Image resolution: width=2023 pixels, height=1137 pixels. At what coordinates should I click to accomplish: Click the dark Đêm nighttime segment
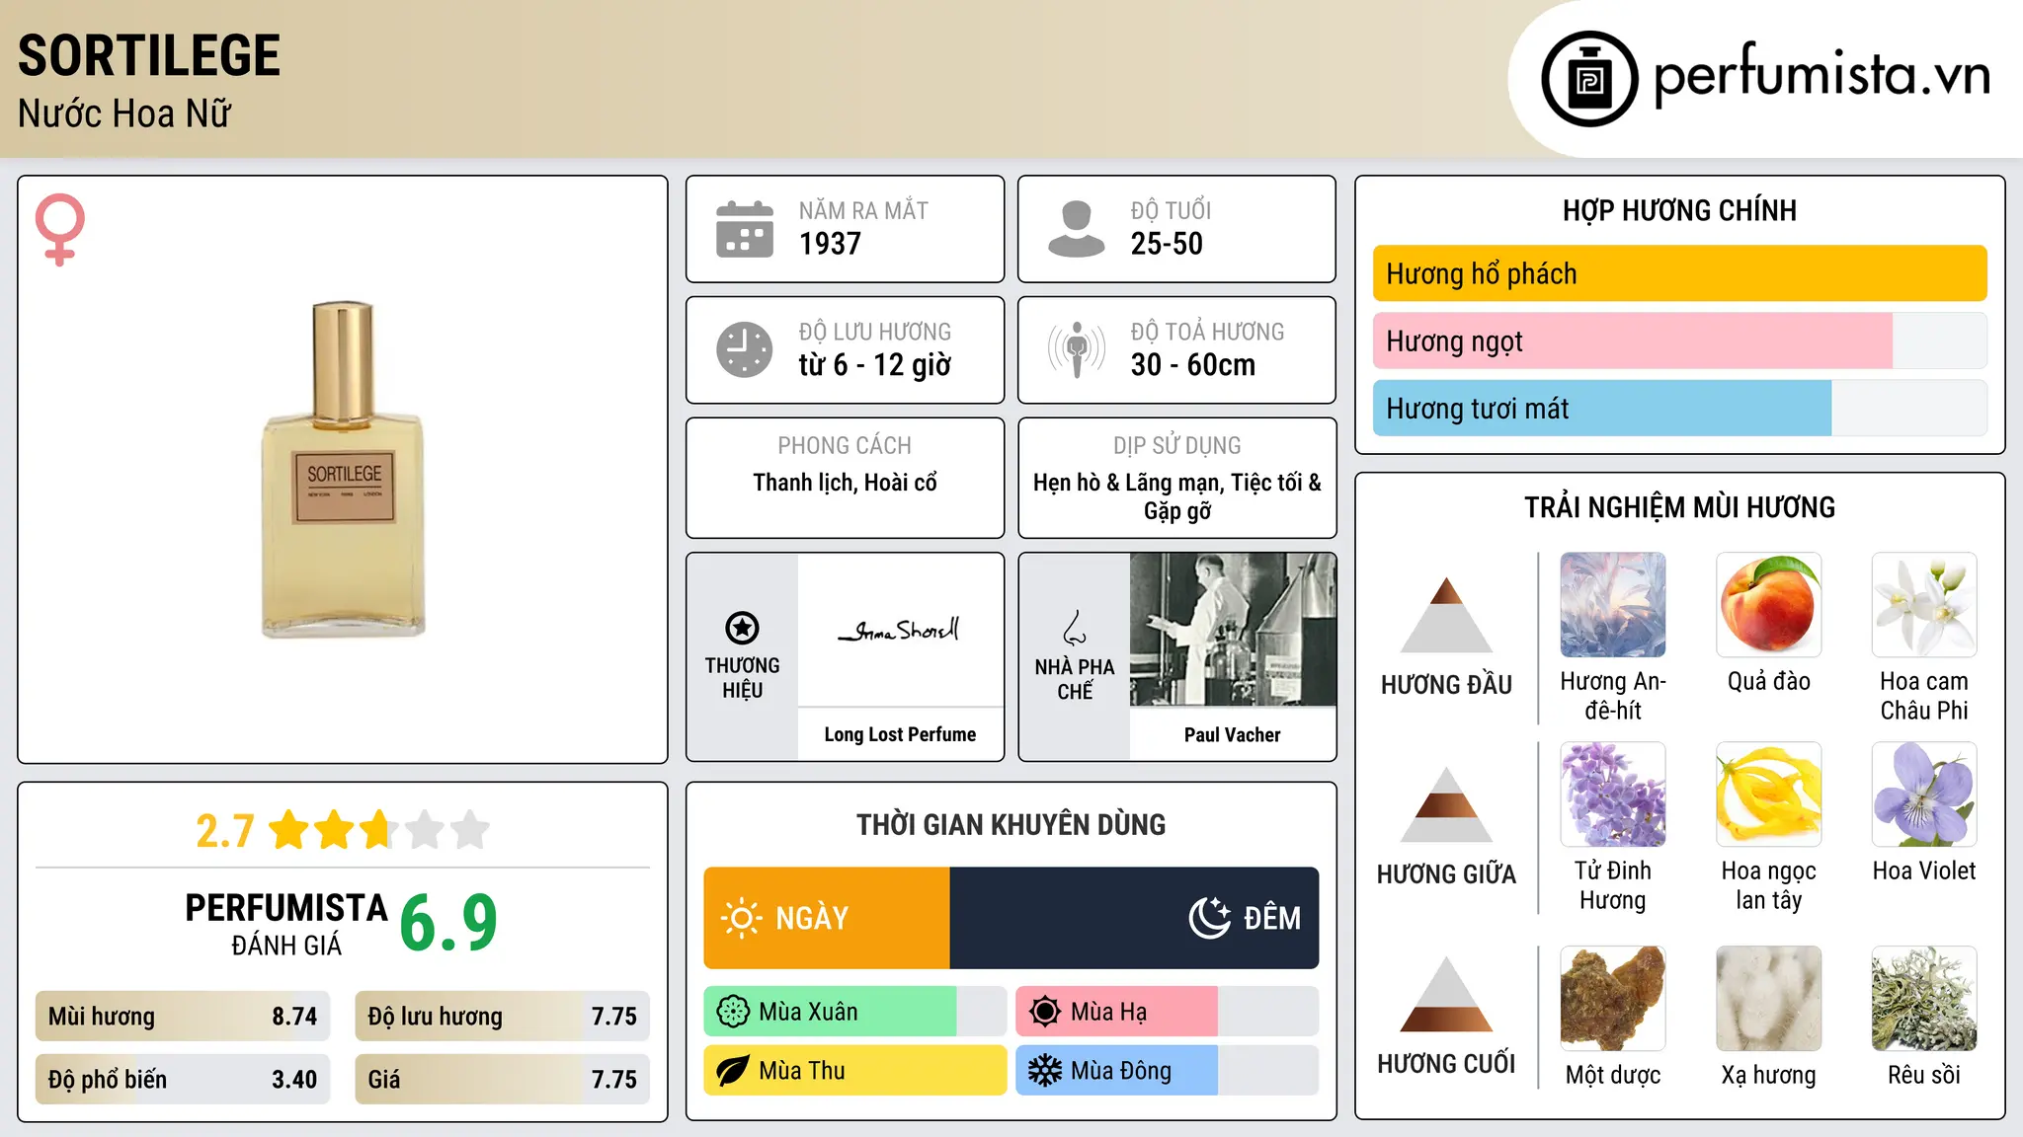point(1134,918)
